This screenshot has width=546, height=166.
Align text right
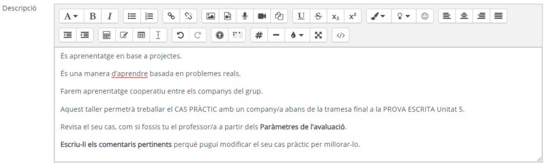coord(481,16)
